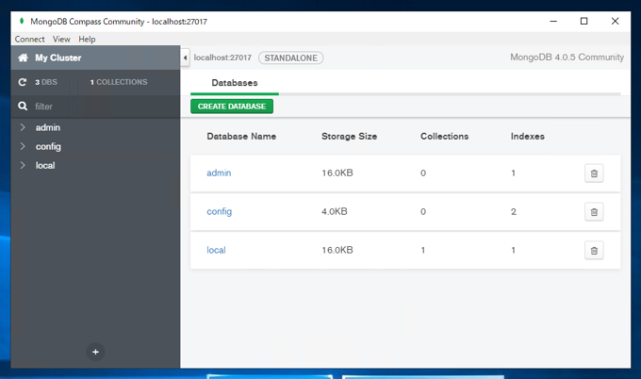Click the MongoDB 4.0.5 Community version text
The height and width of the screenshot is (379, 641).
567,58
